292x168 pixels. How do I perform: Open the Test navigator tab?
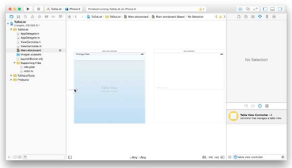click(x=40, y=16)
